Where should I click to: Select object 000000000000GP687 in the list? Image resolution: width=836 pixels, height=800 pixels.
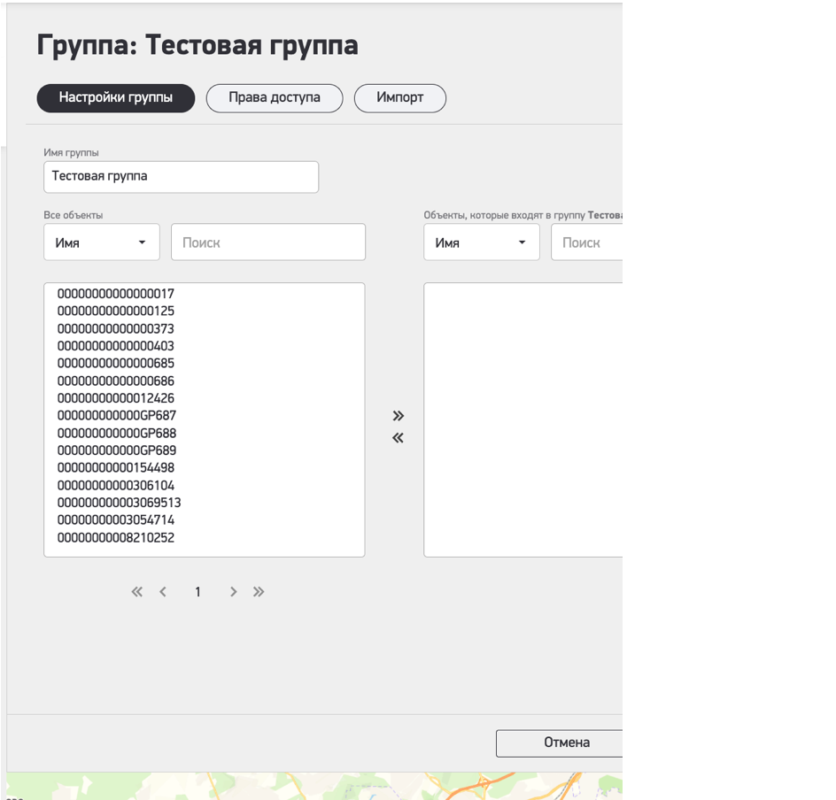[x=117, y=416]
